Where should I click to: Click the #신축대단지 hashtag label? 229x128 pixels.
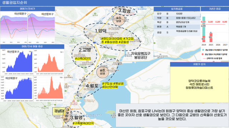click(83, 58)
